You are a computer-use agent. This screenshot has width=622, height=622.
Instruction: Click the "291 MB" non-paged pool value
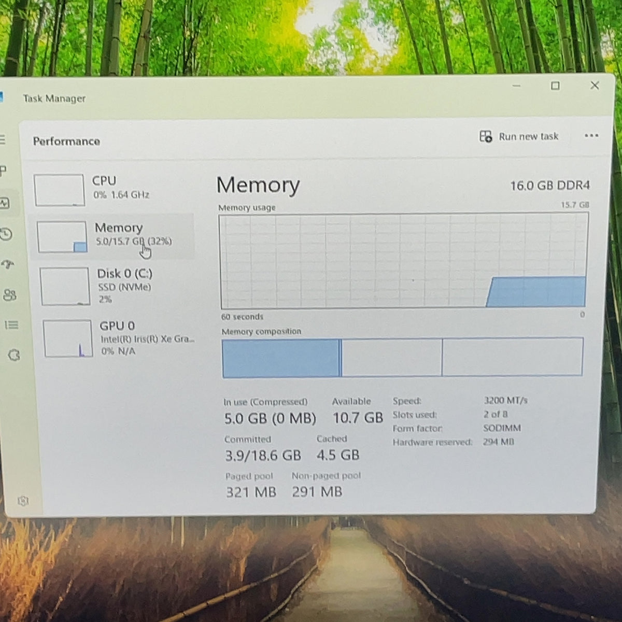(317, 492)
